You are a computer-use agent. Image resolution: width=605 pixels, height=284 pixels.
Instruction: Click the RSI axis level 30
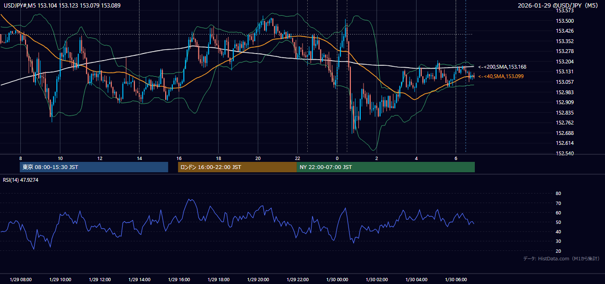558,241
